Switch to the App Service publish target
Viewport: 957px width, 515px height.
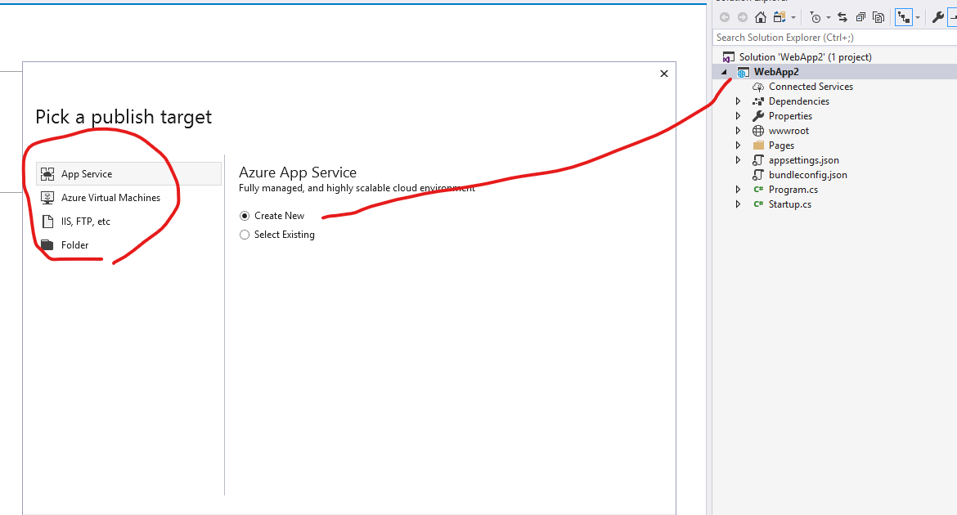tap(88, 173)
